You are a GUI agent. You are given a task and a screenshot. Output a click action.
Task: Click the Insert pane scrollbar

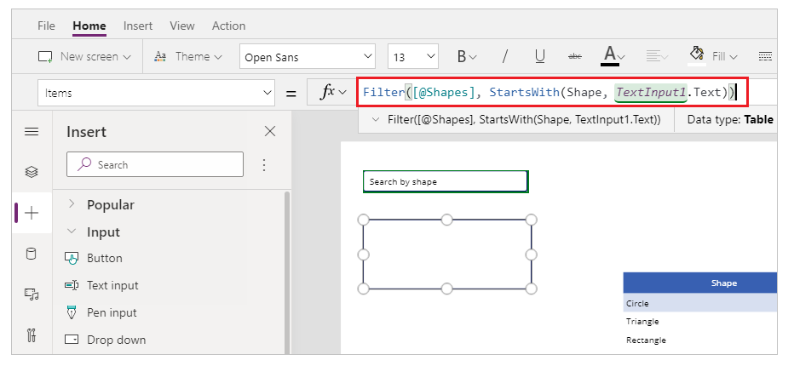(x=287, y=272)
